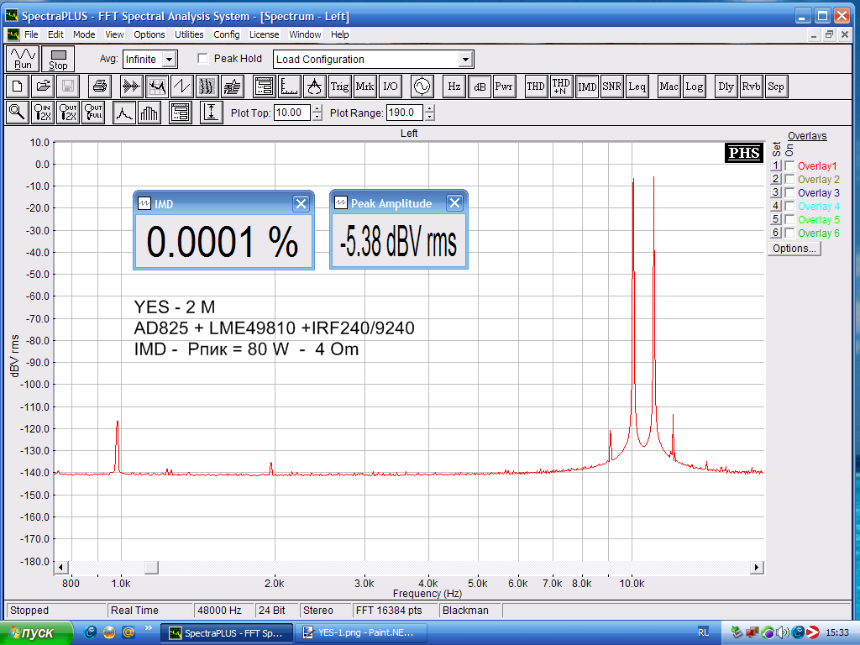
Task: Click the Run analyzer button
Action: point(23,59)
